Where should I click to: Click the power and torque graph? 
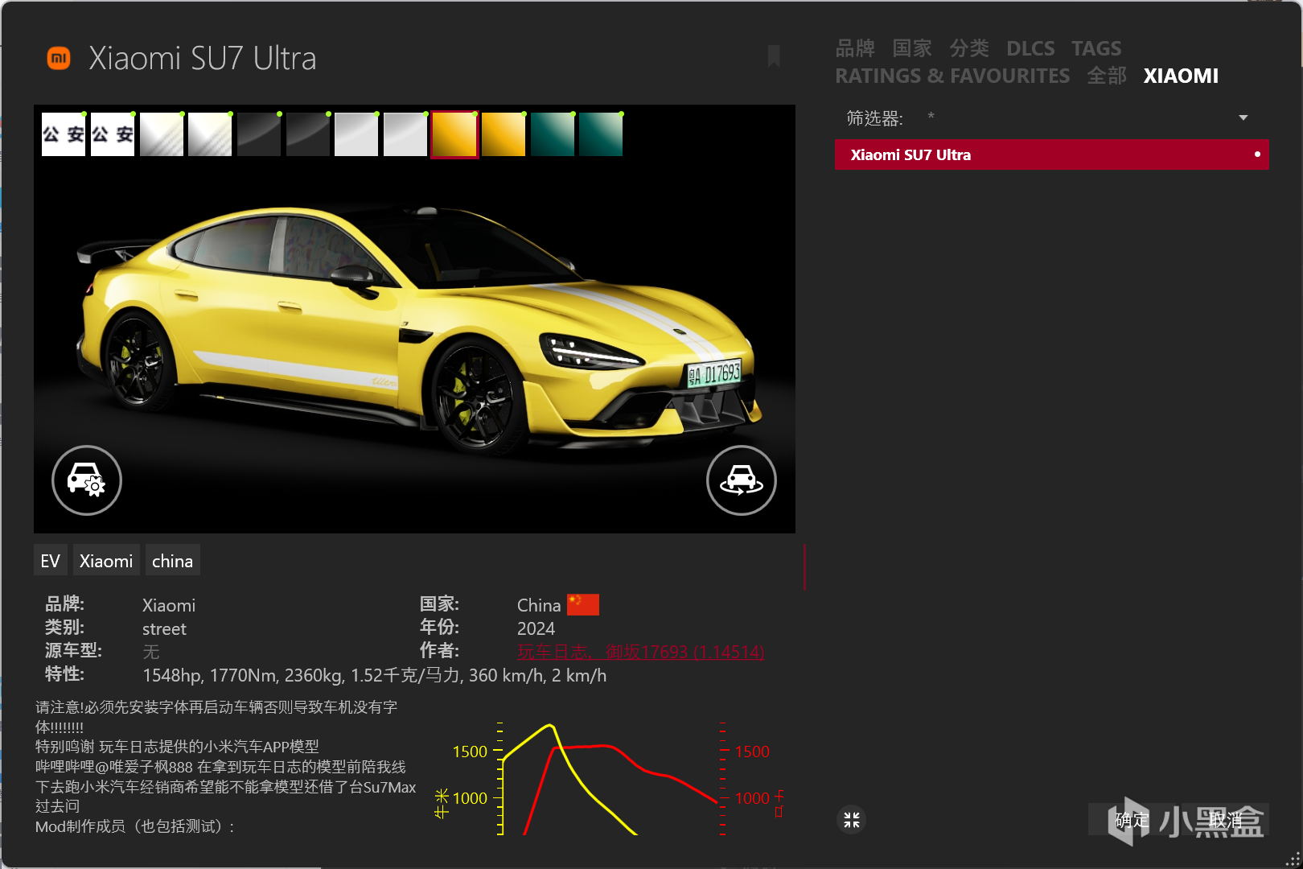point(609,777)
